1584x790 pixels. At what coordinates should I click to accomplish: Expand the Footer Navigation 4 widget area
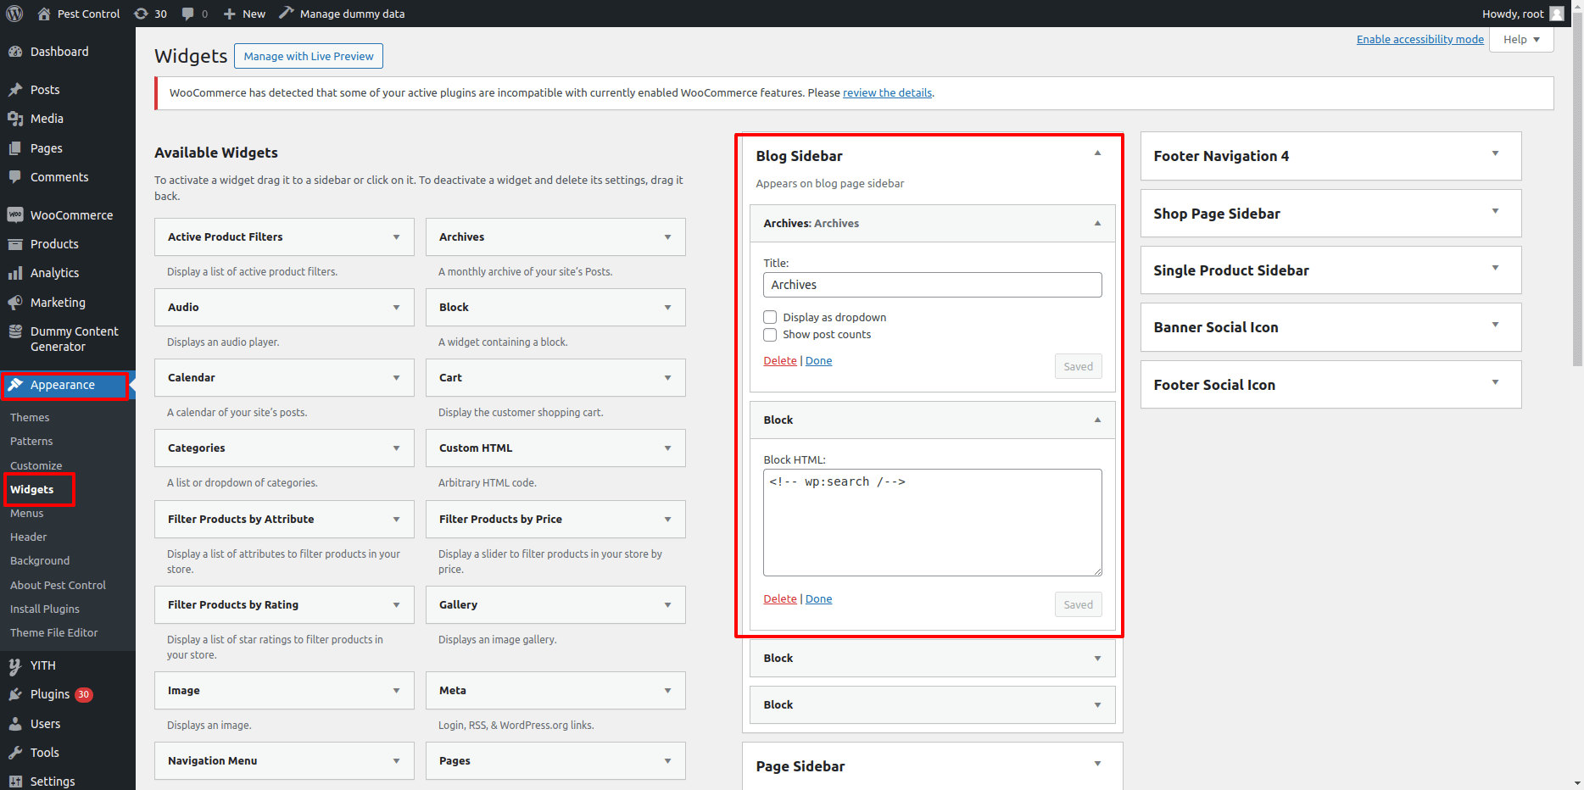[1495, 154]
